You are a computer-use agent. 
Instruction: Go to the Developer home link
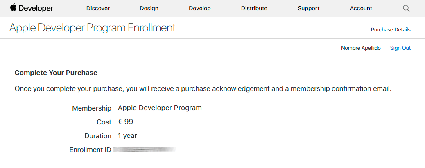click(x=36, y=8)
